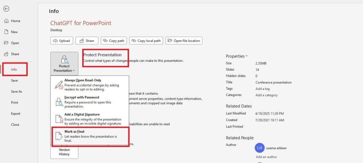Select Save in the sidebar
This screenshot has height=163, width=363.
[x=14, y=80]
